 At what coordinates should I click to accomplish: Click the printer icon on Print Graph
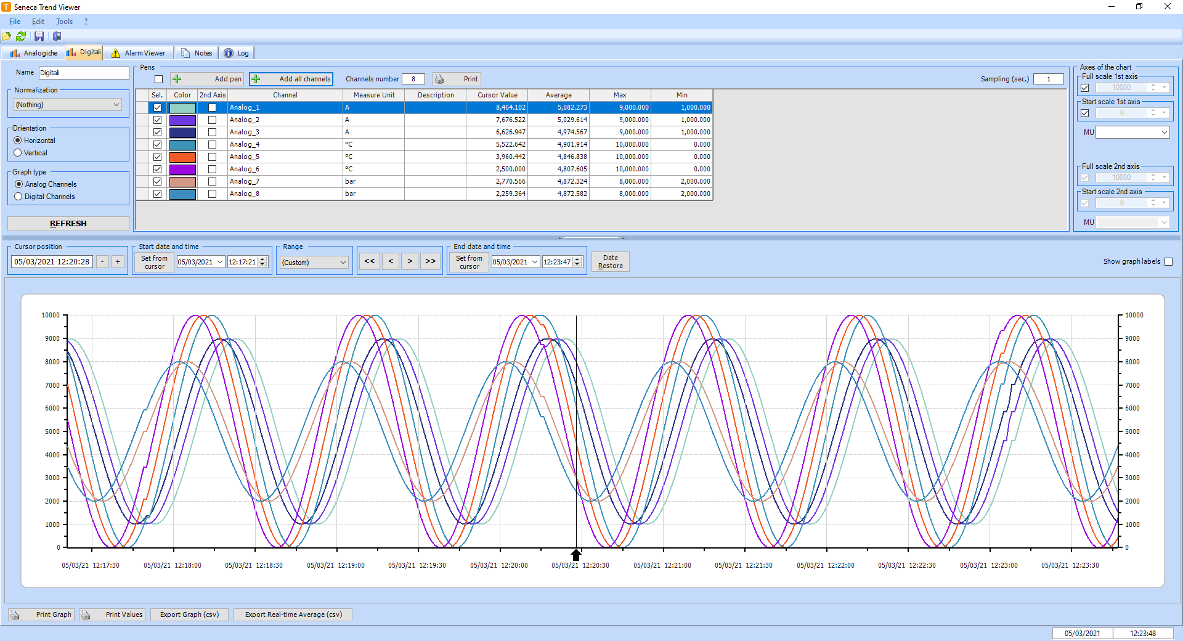(15, 614)
